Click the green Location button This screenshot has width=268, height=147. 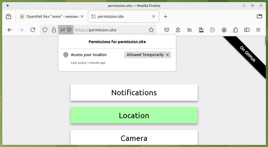point(134,115)
